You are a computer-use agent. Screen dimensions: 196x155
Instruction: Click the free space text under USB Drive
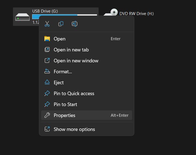click(x=36, y=22)
